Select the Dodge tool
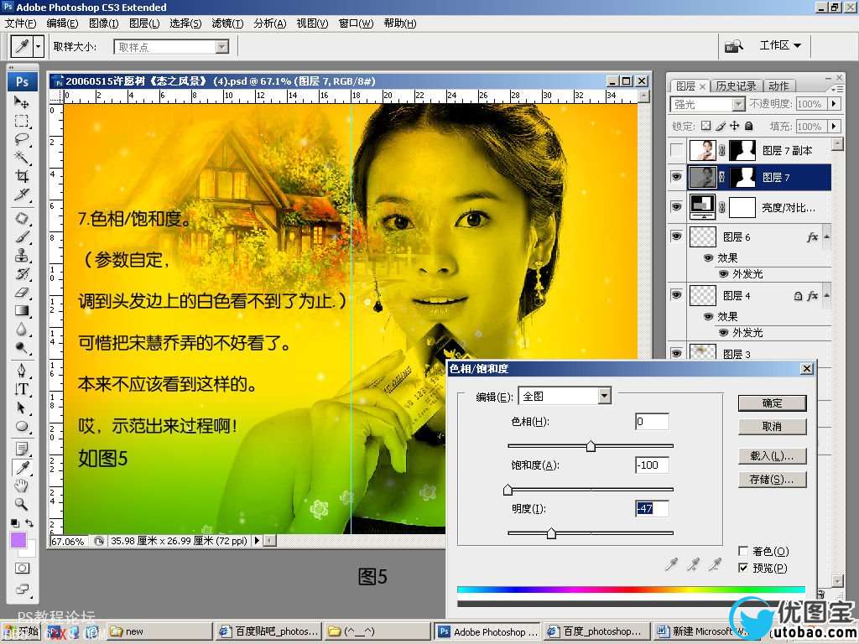Screen dimensions: 859x644 pos(21,348)
